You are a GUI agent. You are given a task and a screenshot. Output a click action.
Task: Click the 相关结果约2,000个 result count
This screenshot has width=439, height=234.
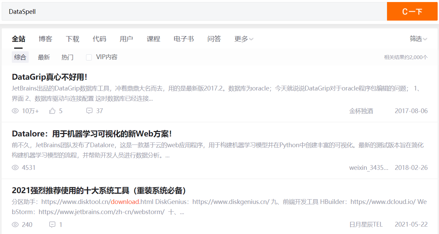tap(406, 57)
